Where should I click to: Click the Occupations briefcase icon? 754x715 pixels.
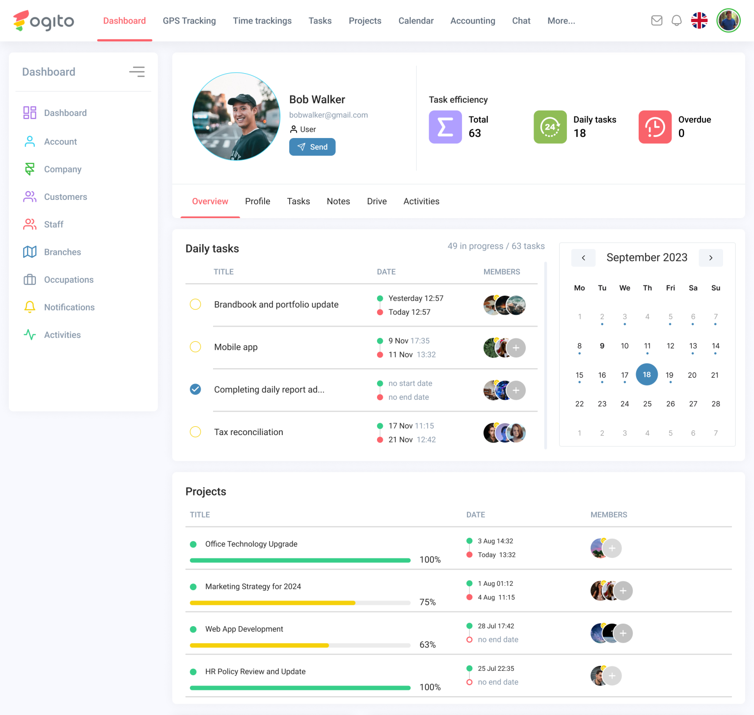(x=29, y=279)
